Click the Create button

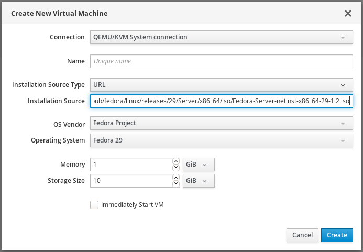[x=337, y=235]
